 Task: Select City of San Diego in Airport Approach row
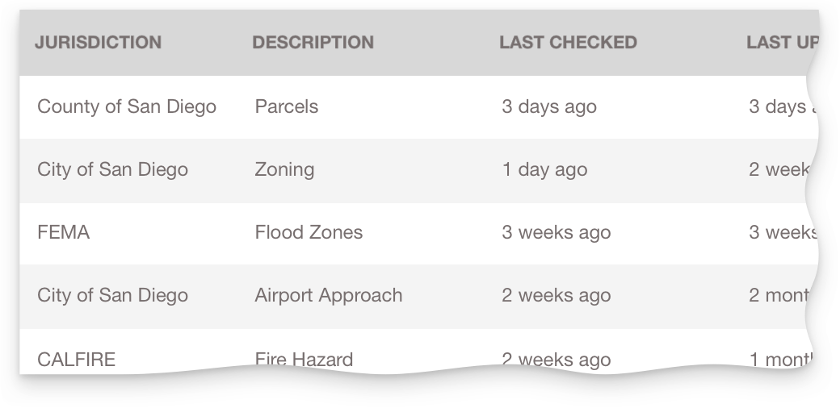[112, 295]
